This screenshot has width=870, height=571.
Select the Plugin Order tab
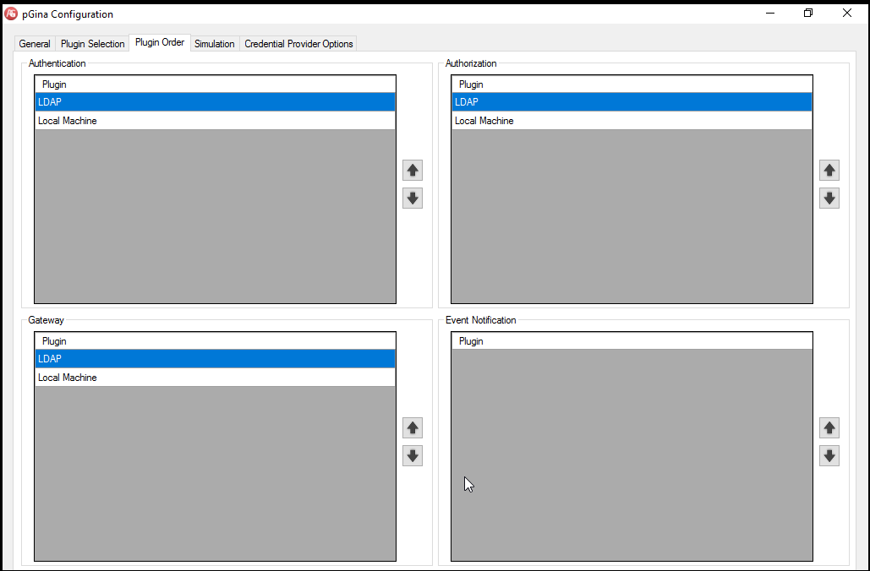pos(160,43)
